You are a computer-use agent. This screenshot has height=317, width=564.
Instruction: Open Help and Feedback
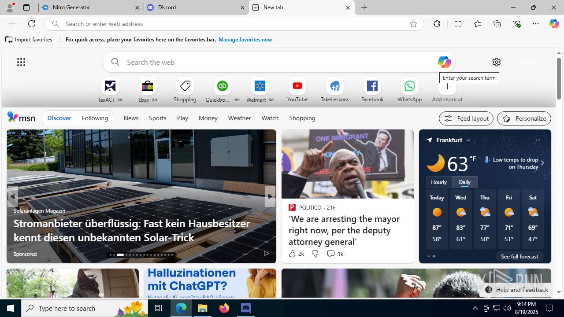tap(516, 290)
